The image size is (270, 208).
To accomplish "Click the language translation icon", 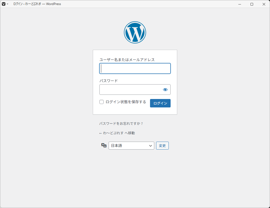I will click(104, 145).
